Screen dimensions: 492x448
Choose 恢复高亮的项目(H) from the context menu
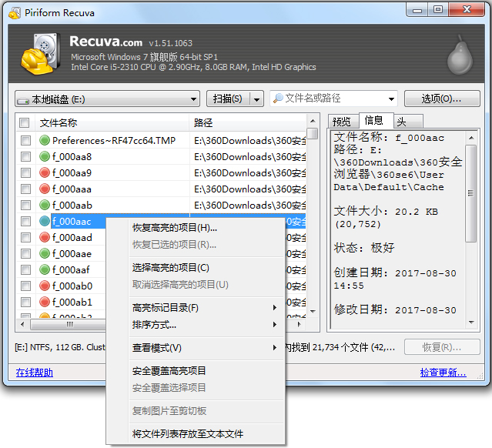[x=196, y=228]
